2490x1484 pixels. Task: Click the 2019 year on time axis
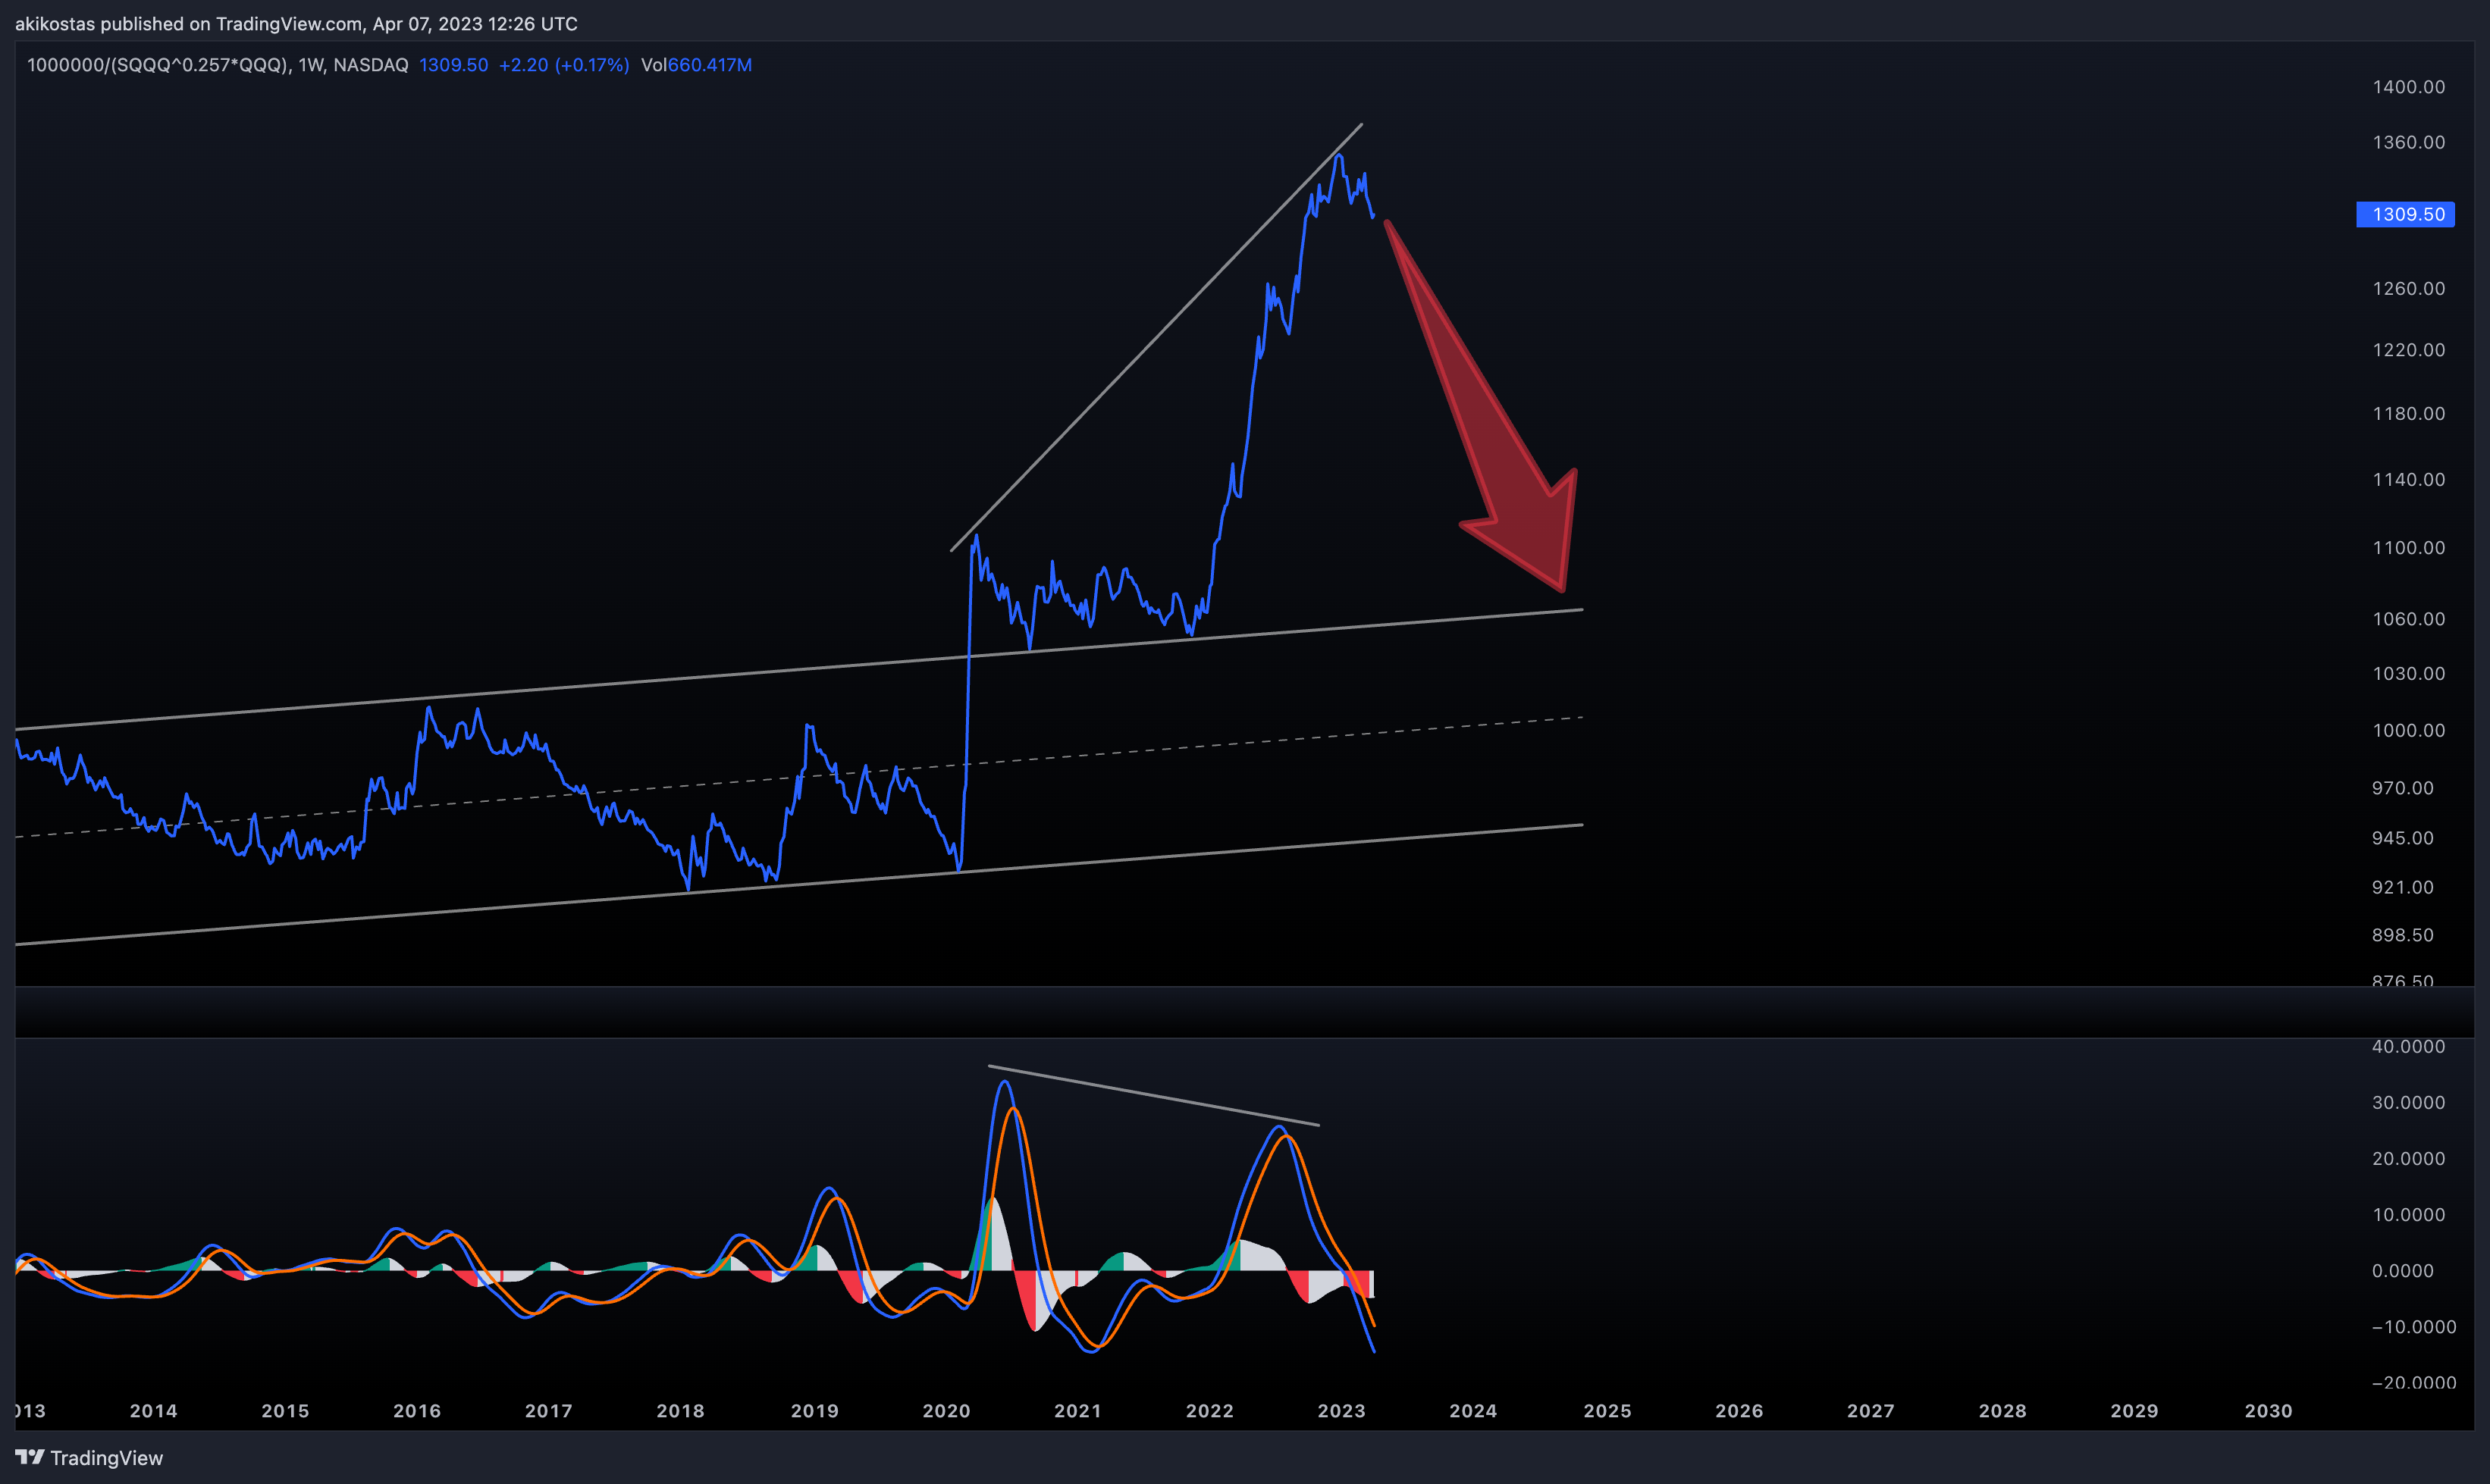tap(814, 1411)
